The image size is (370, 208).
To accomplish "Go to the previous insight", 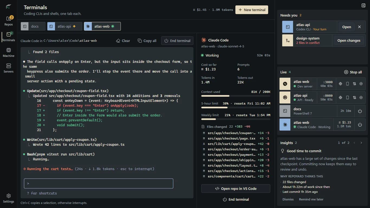I will pos(354,143).
